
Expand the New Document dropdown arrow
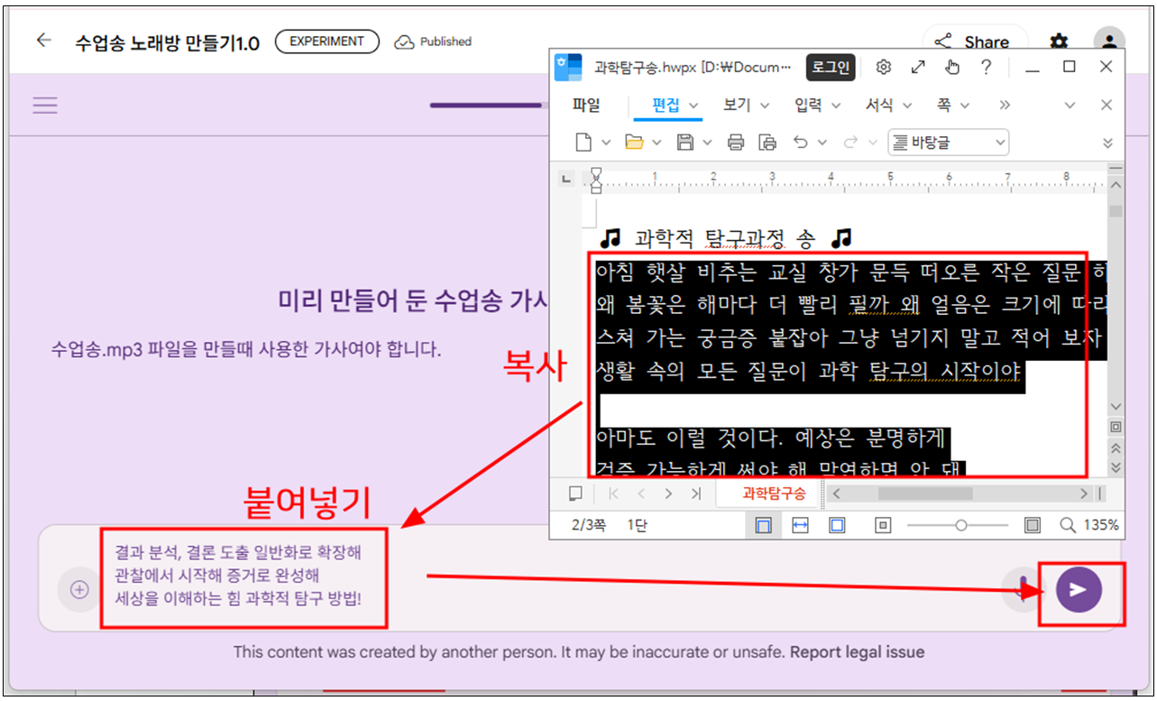pyautogui.click(x=606, y=143)
